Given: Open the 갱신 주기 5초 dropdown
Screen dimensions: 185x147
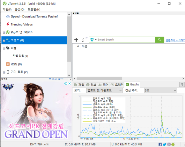Looking at the screenshot, I should [x=160, y=90].
